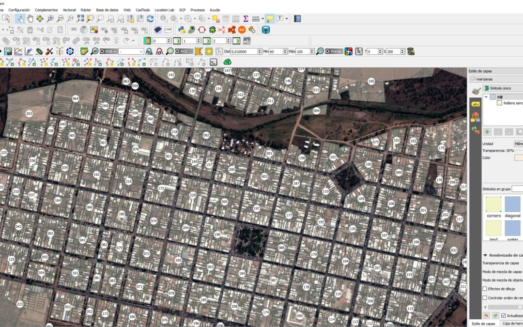Viewport: 523px width, 327px height.
Task: Open the RGB band combination dropdown
Action: pos(131,51)
